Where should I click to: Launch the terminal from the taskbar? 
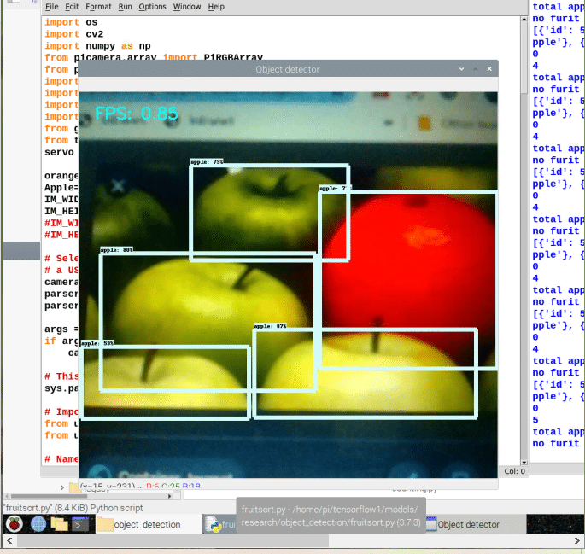point(80,524)
